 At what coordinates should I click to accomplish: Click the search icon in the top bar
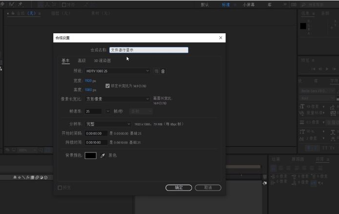click(304, 4)
